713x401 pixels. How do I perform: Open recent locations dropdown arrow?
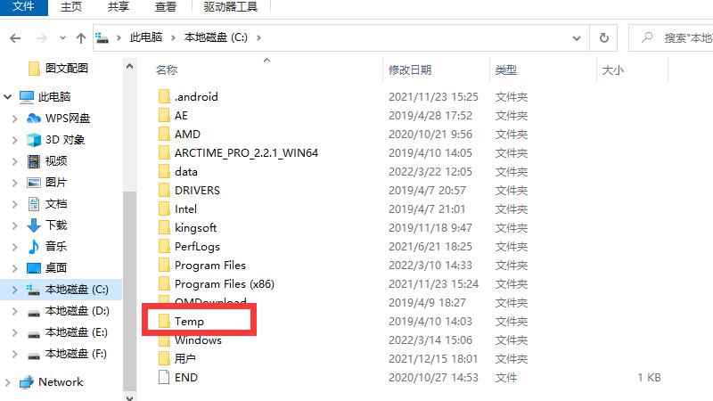coord(62,38)
